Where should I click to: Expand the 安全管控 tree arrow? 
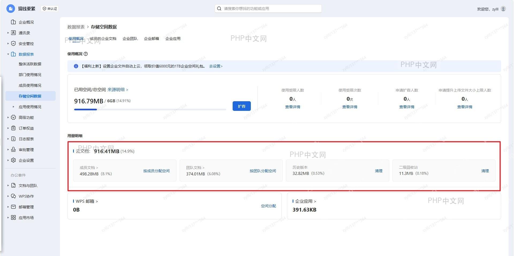click(8, 43)
